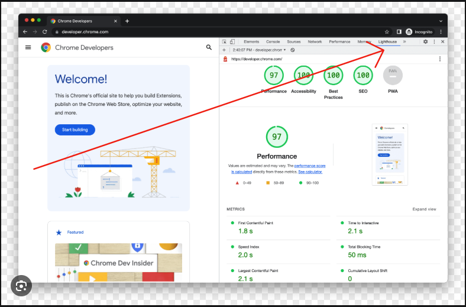The width and height of the screenshot is (466, 307).
Task: Toggle the device toolbar icon
Action: point(232,42)
